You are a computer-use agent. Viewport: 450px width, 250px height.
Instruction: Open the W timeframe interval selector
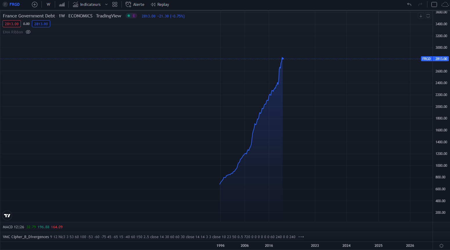tap(48, 4)
